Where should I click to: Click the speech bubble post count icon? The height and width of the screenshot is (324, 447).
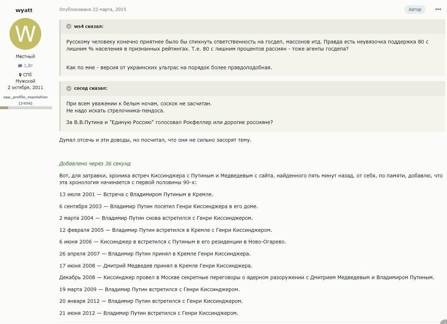coord(20,66)
